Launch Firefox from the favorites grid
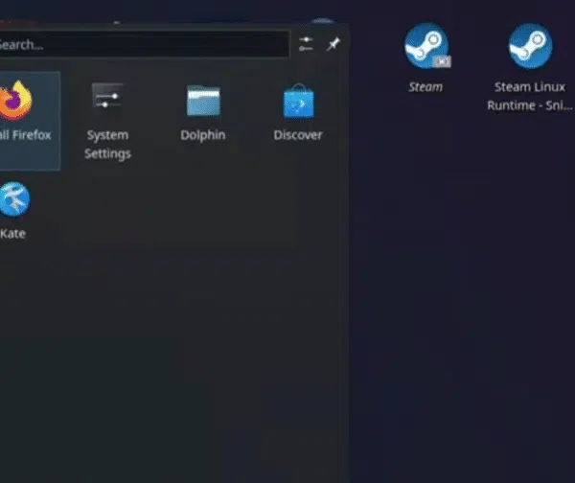The width and height of the screenshot is (575, 483). click(15, 101)
